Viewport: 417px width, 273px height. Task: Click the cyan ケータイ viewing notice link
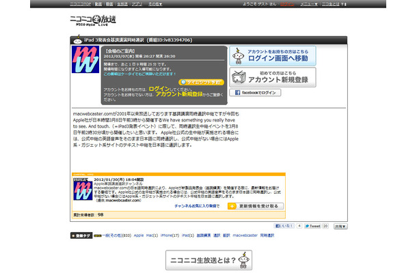139,74
